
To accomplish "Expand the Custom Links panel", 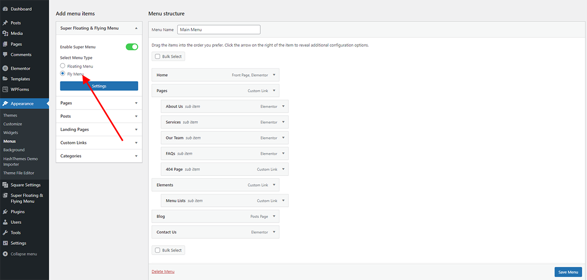I will [99, 143].
